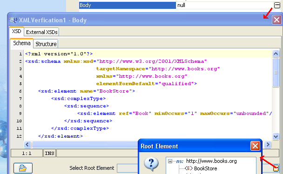Viewport: 283px width, 174px height.
Task: Collapse the ns: http://www.books.org namespace node
Action: click(170, 161)
